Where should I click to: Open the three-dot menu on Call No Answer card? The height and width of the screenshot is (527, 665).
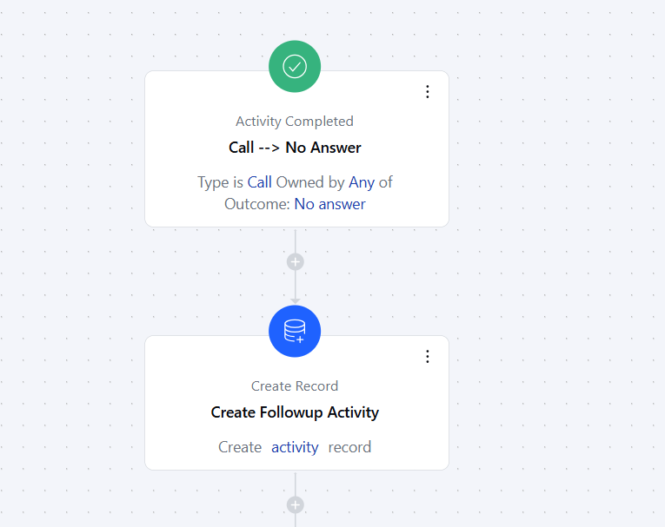pos(428,92)
